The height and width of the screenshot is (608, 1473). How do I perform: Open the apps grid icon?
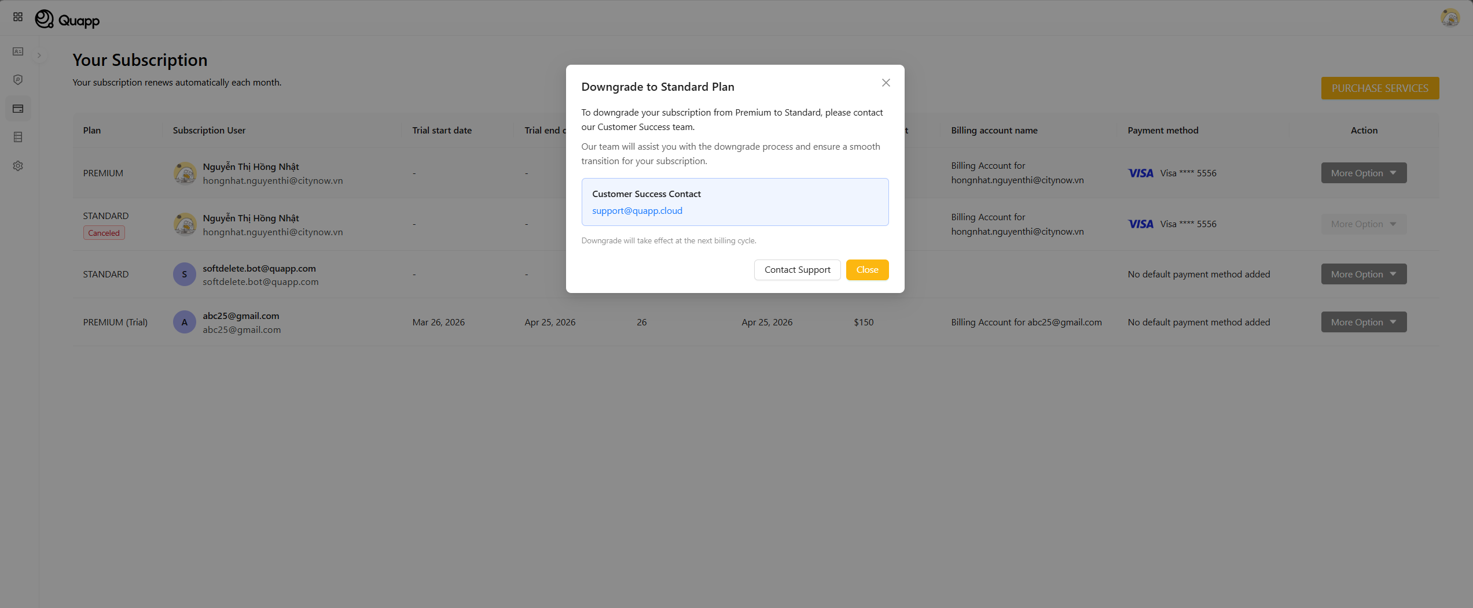pyautogui.click(x=18, y=17)
